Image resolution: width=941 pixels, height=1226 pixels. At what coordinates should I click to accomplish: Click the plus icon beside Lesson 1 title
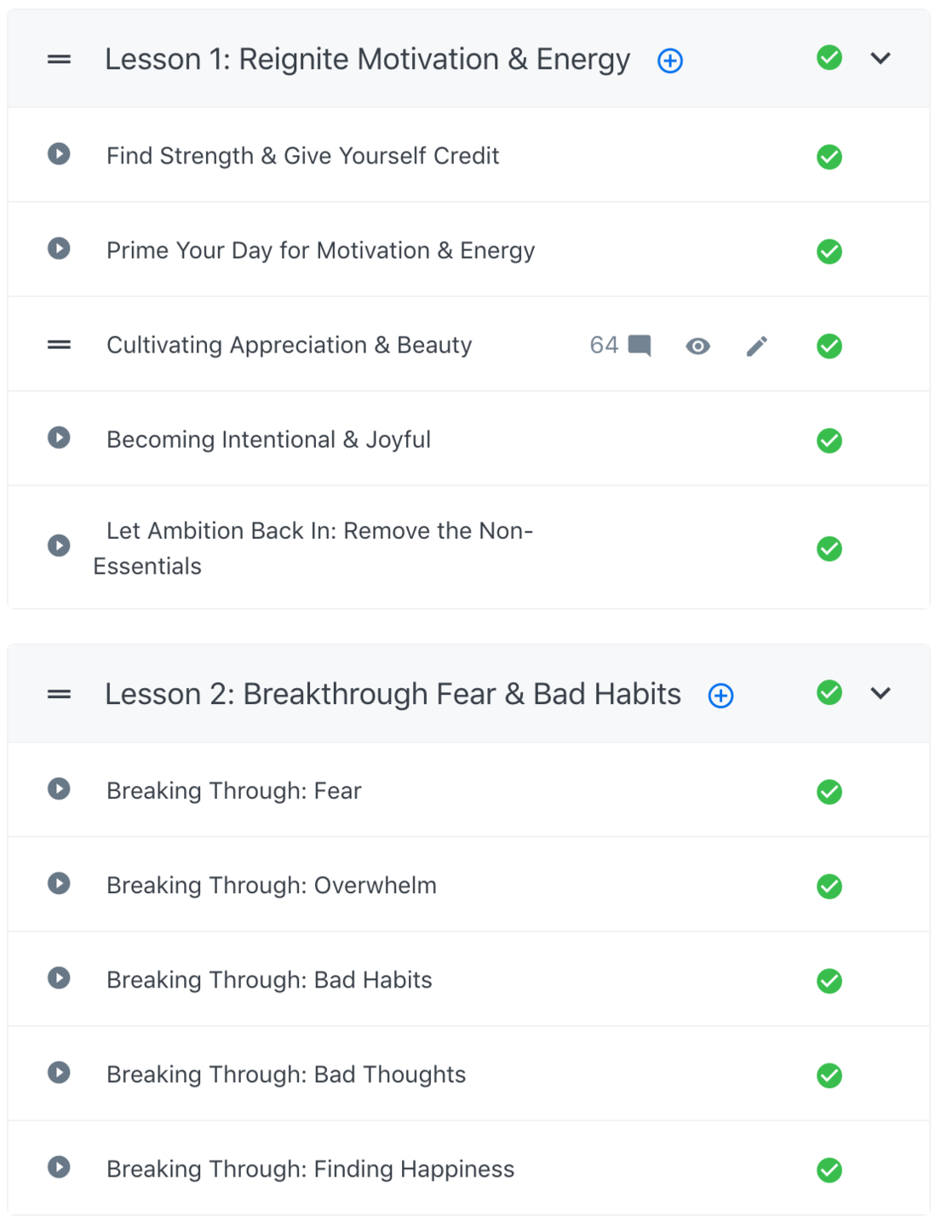(670, 60)
